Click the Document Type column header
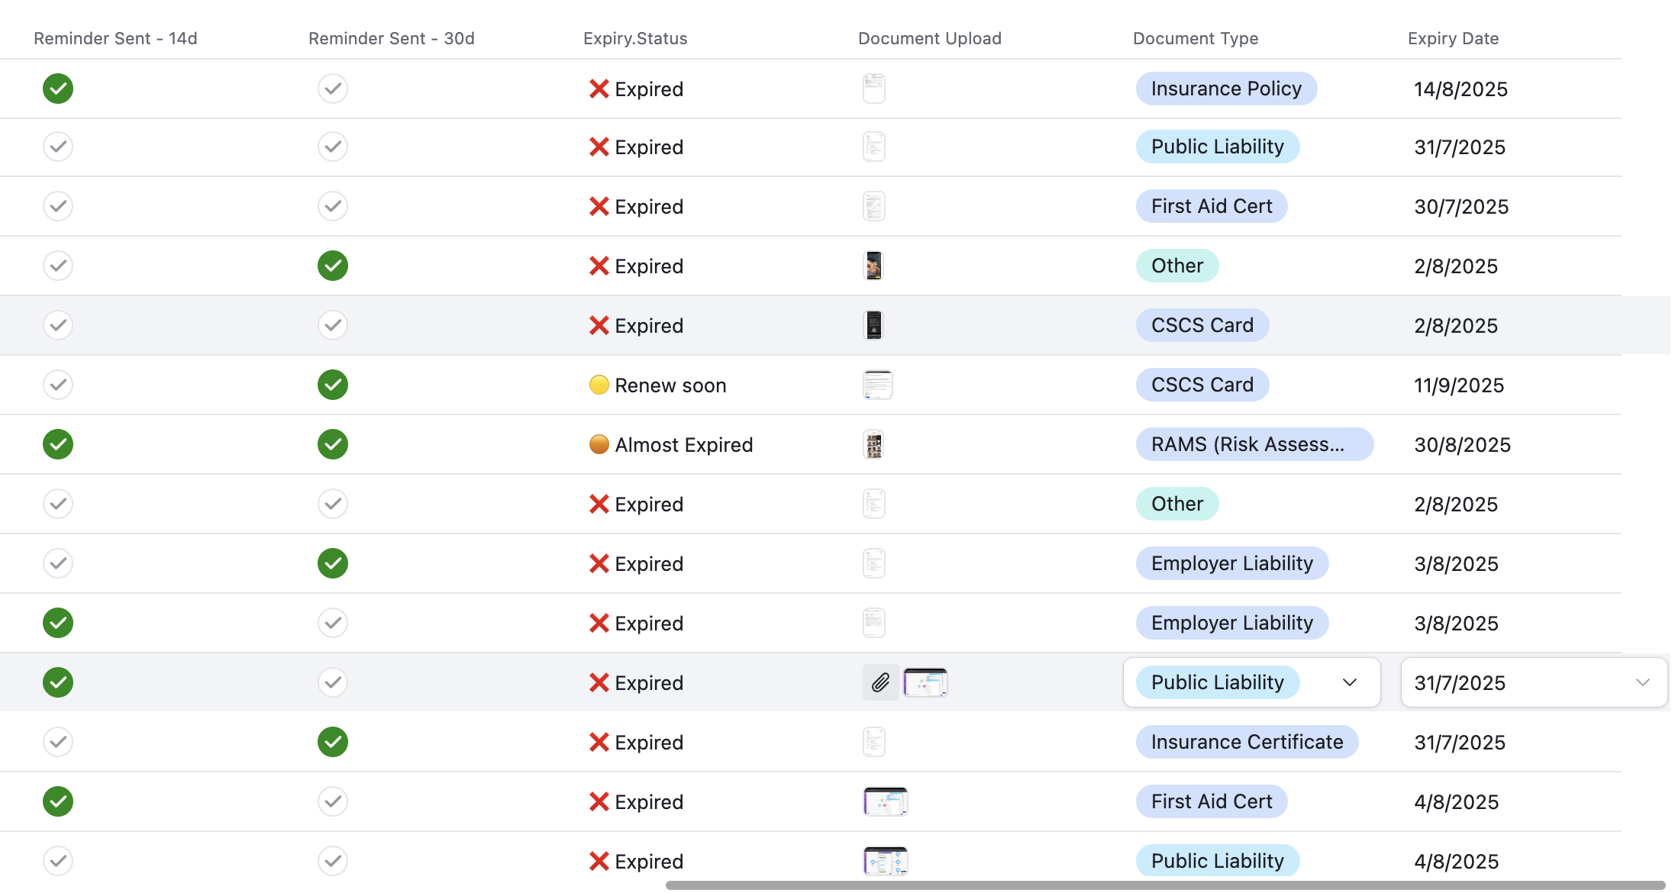Image resolution: width=1675 pixels, height=893 pixels. 1196,38
